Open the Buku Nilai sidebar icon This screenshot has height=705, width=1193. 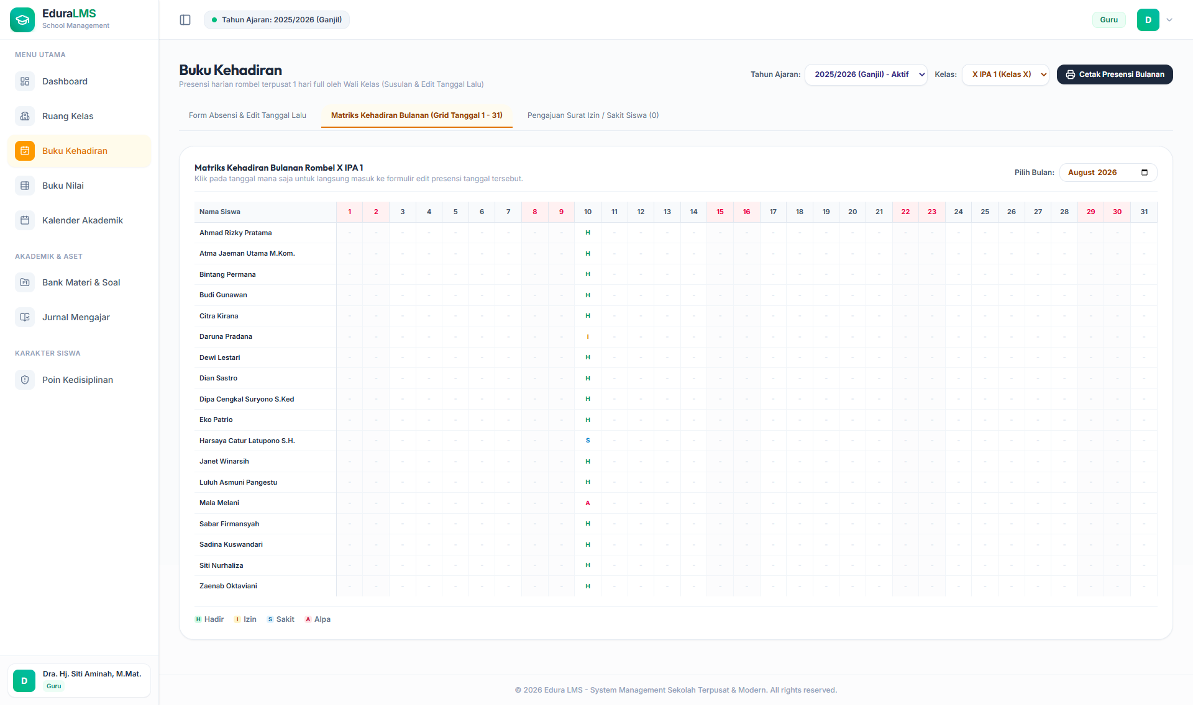[x=25, y=186]
